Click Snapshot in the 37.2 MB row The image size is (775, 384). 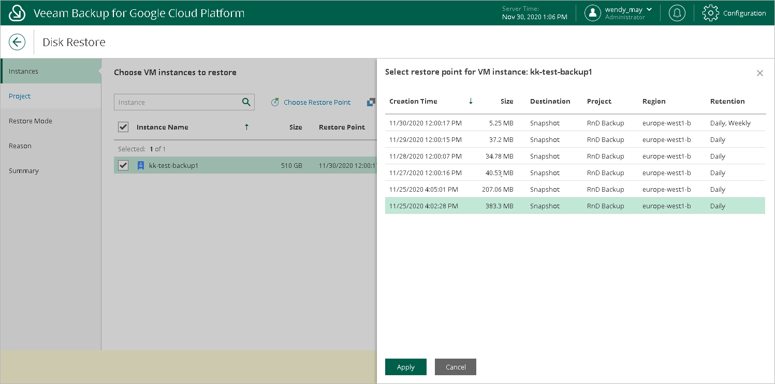point(545,140)
